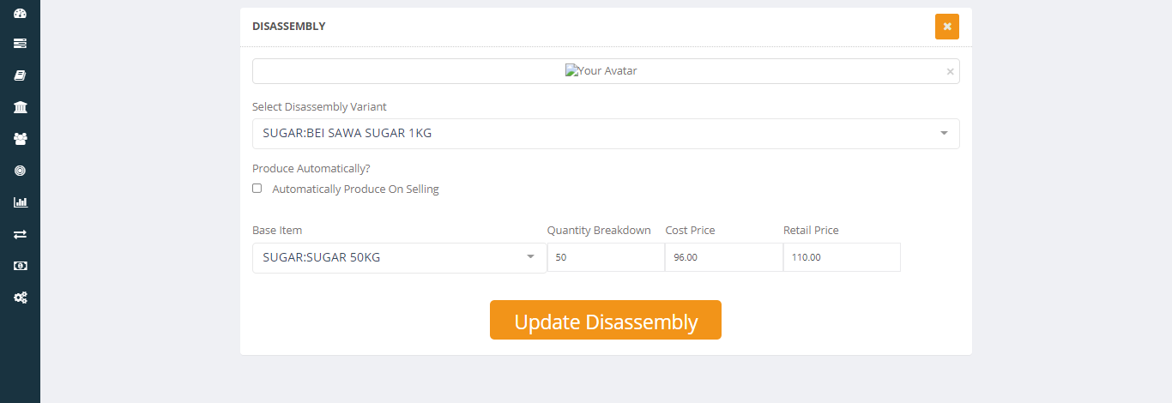Open the book icon in sidebar

coord(20,75)
